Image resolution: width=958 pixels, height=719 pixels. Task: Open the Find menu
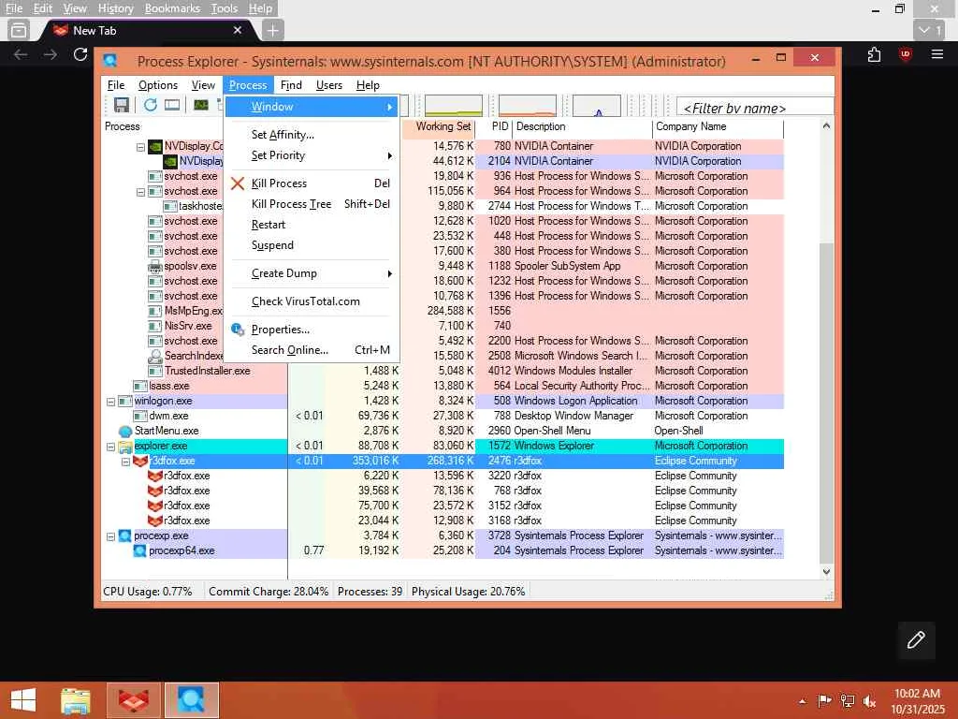pos(291,85)
